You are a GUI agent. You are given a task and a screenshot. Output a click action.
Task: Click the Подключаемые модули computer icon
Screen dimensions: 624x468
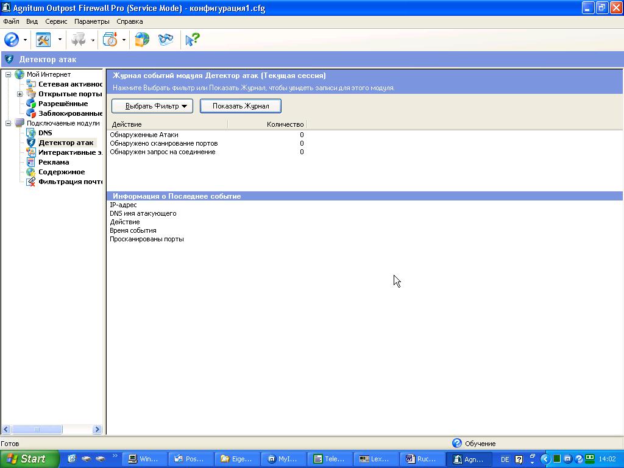coord(19,123)
